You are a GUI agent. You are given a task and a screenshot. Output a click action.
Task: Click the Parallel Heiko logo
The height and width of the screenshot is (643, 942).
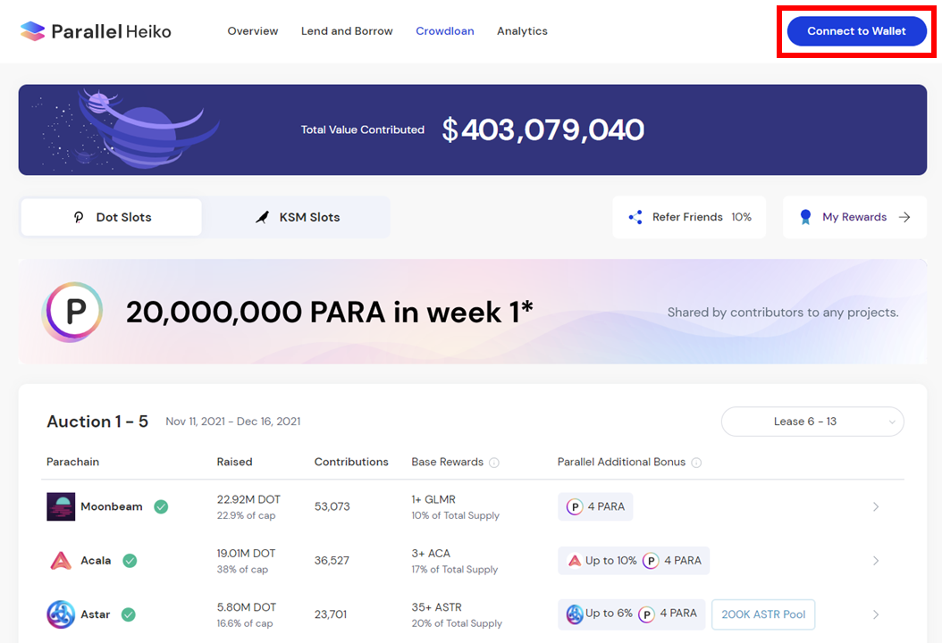pos(96,31)
